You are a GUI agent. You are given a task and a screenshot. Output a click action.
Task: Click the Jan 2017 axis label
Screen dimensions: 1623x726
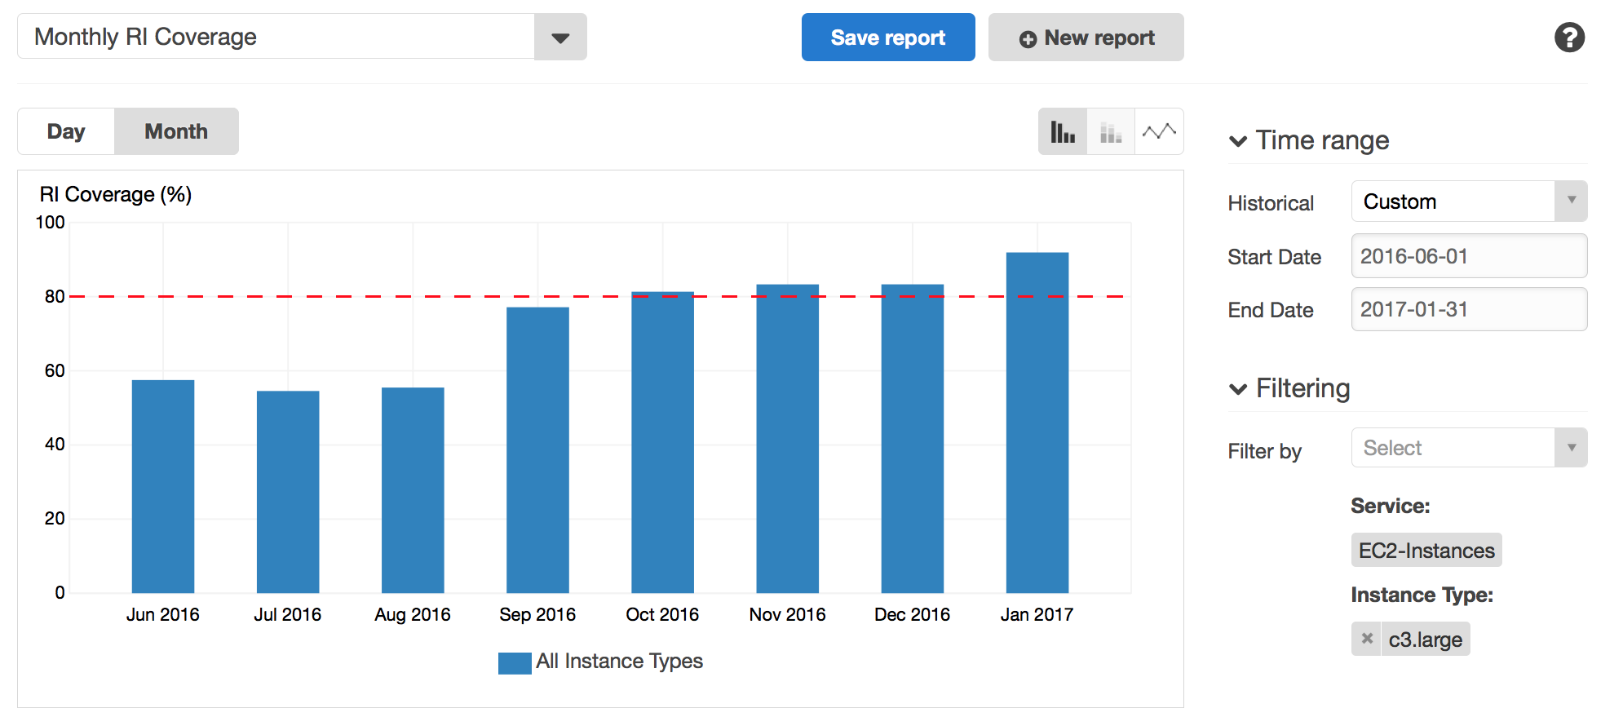pyautogui.click(x=1037, y=614)
